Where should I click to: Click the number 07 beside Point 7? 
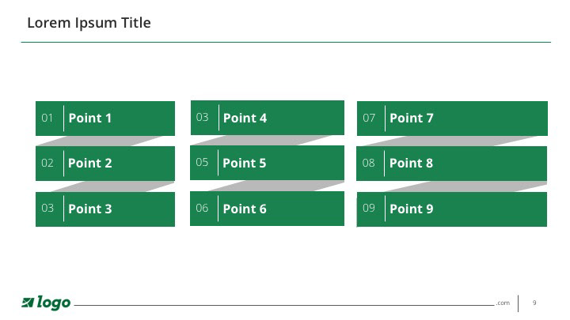point(369,118)
